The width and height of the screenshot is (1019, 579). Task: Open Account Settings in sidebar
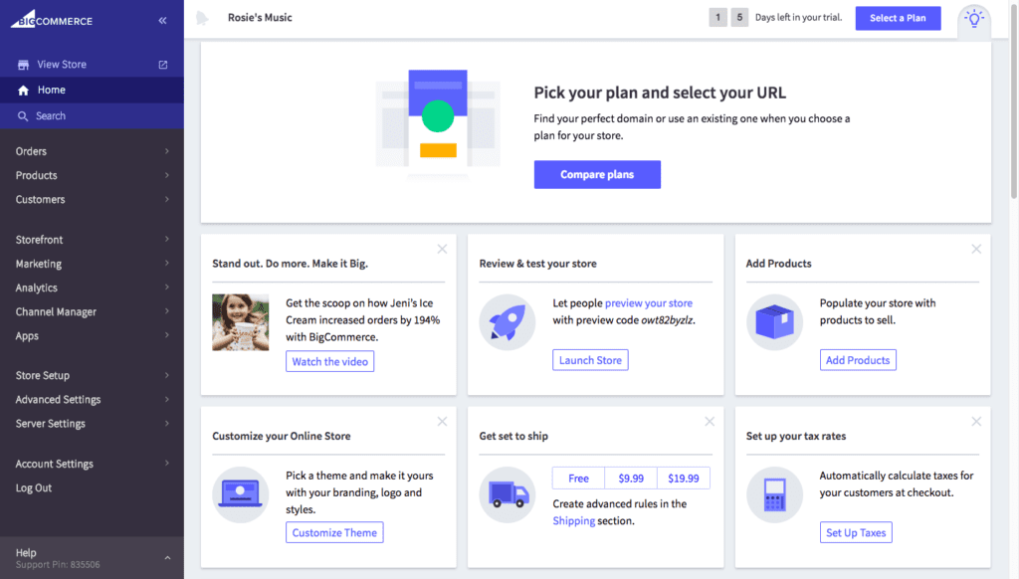(x=55, y=464)
